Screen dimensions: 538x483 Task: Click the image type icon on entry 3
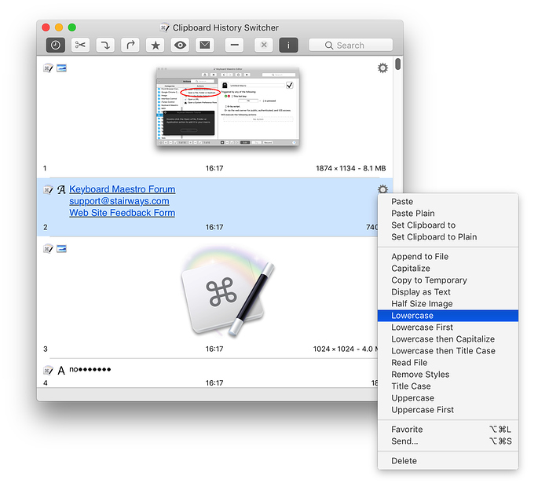click(61, 249)
